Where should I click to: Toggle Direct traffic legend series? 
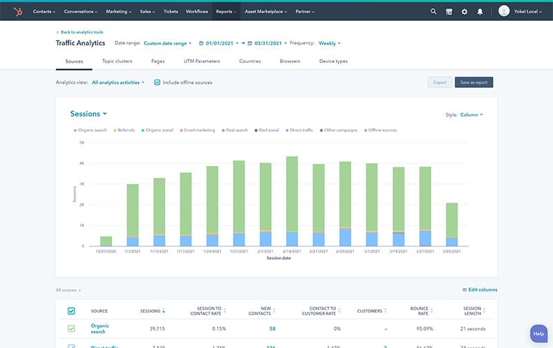[299, 130]
